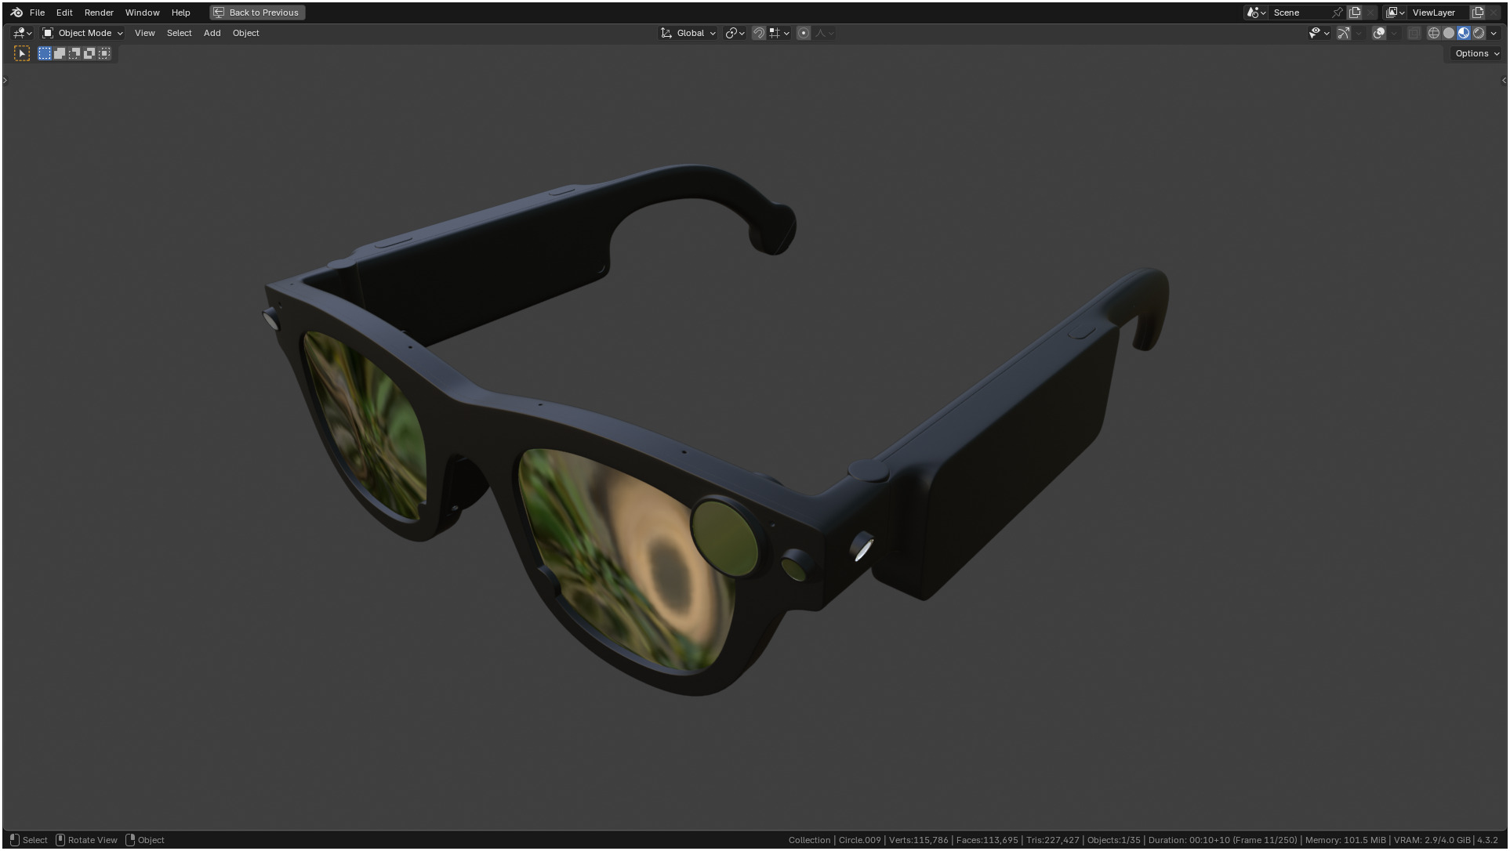This screenshot has height=851, width=1510.
Task: Click the "Duration: 00:10+10 (Frame 11/250)" text
Action: click(x=1222, y=840)
